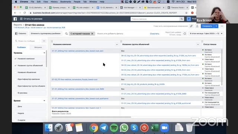
Task: Check Идентификатор кампании breakdown
Action: point(16,79)
